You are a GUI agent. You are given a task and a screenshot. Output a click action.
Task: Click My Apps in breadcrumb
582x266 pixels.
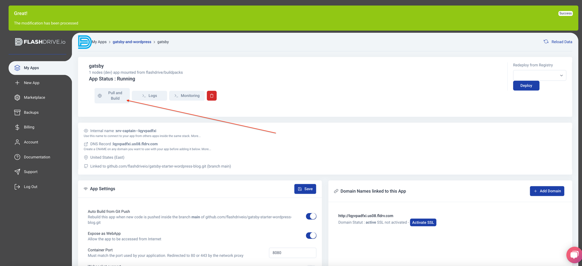pos(99,42)
